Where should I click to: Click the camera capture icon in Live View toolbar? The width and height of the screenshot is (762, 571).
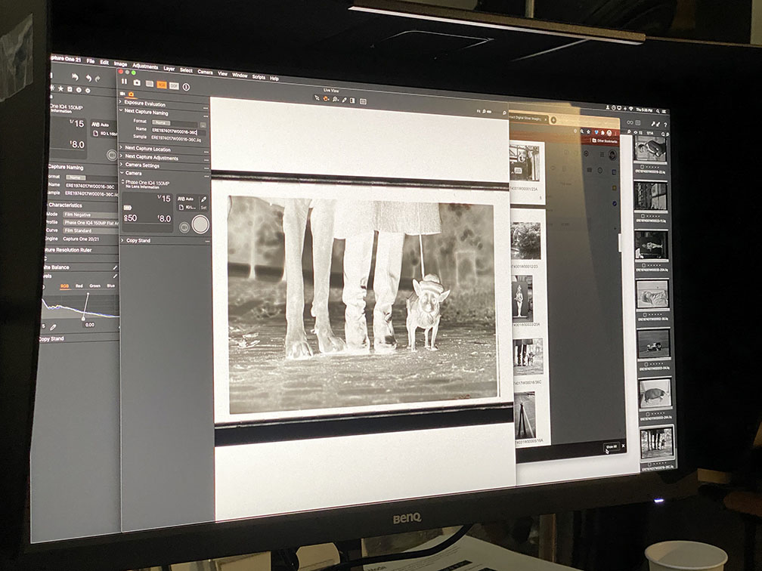click(137, 83)
